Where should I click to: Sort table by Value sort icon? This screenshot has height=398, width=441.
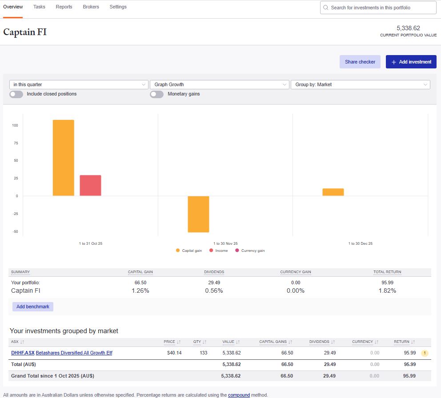pyautogui.click(x=238, y=342)
